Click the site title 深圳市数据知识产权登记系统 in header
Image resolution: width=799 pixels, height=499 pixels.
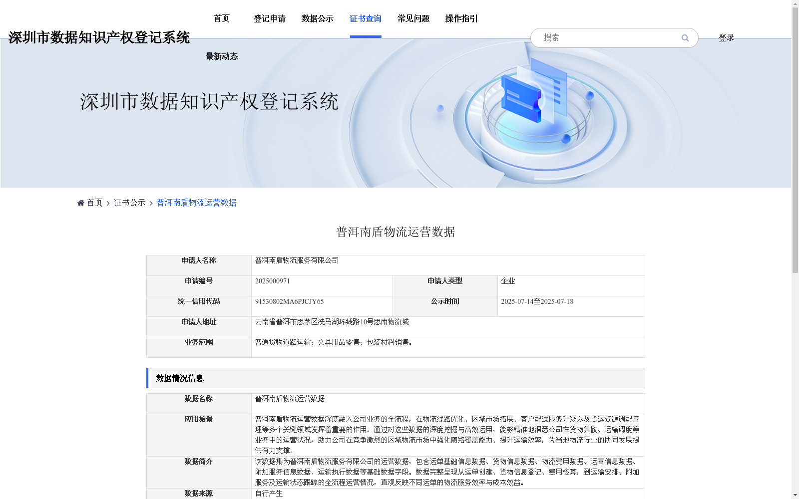point(99,37)
